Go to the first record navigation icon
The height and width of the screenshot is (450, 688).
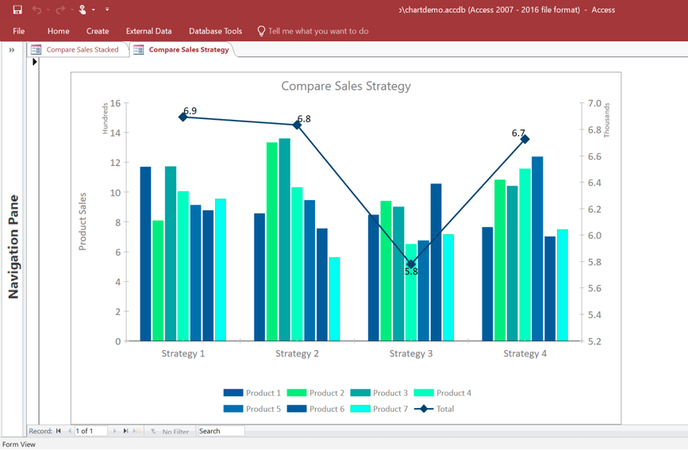point(59,431)
